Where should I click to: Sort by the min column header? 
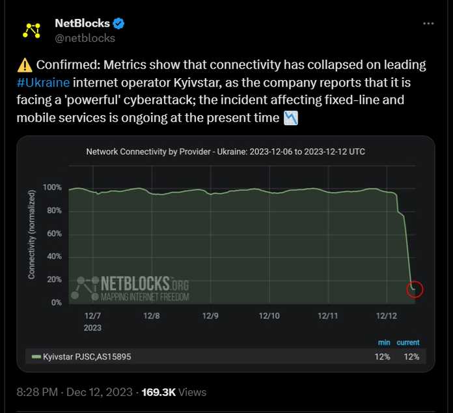[x=384, y=343]
